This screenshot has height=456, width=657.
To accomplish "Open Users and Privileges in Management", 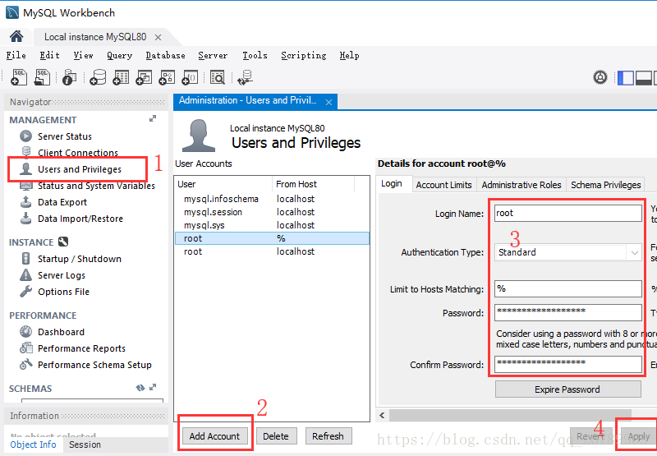I will (80, 169).
